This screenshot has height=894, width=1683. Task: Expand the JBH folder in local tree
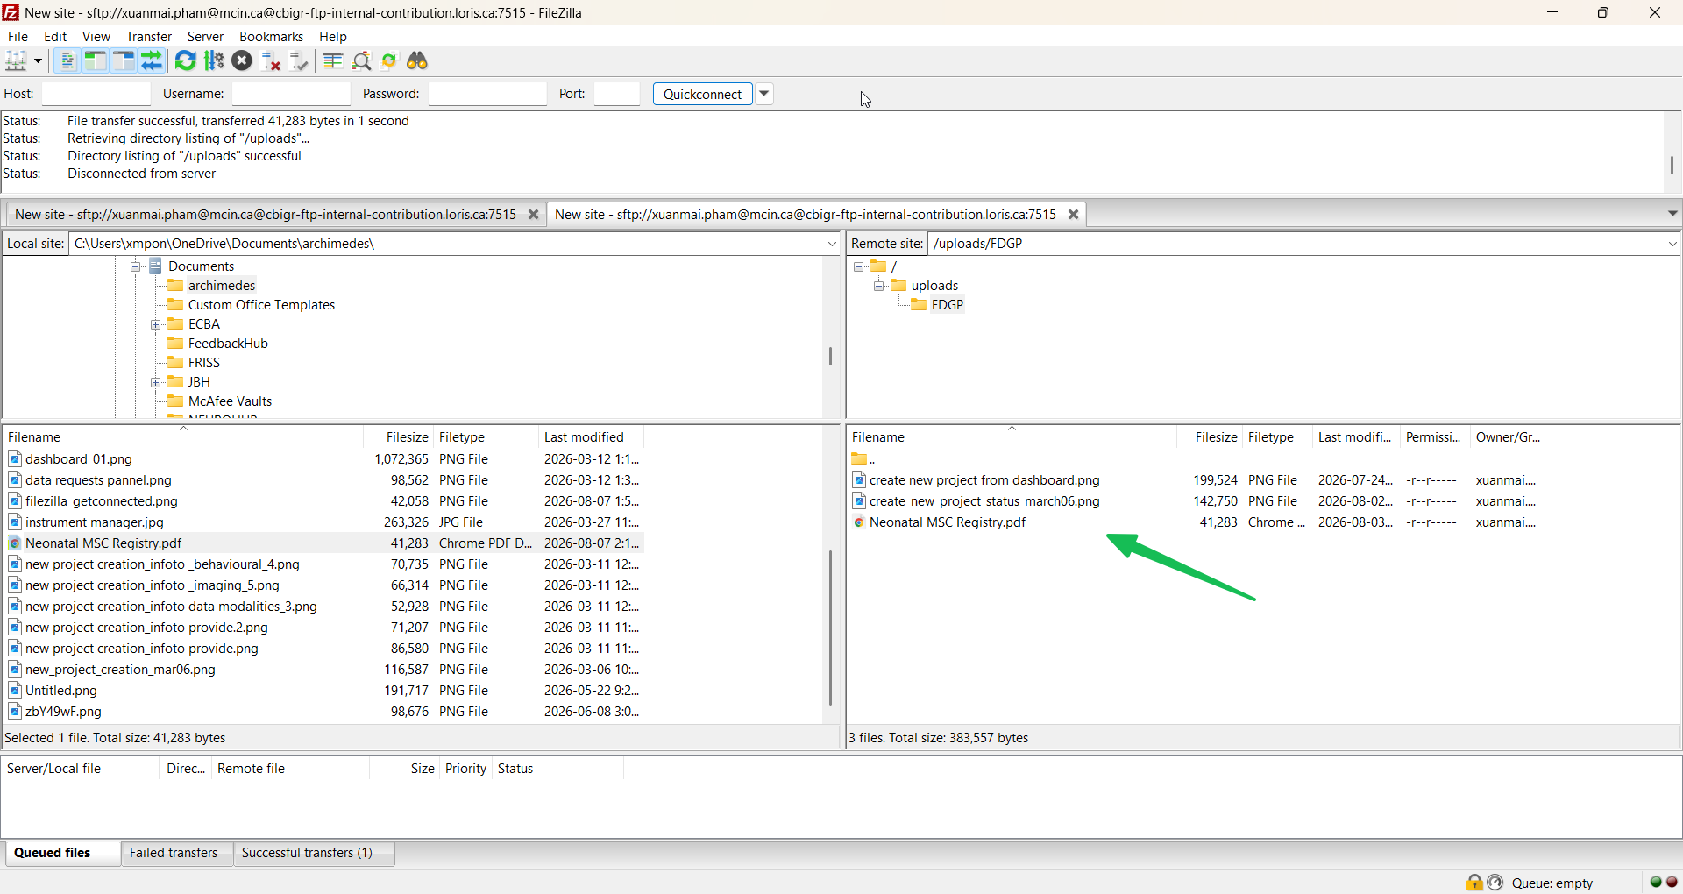[155, 382]
